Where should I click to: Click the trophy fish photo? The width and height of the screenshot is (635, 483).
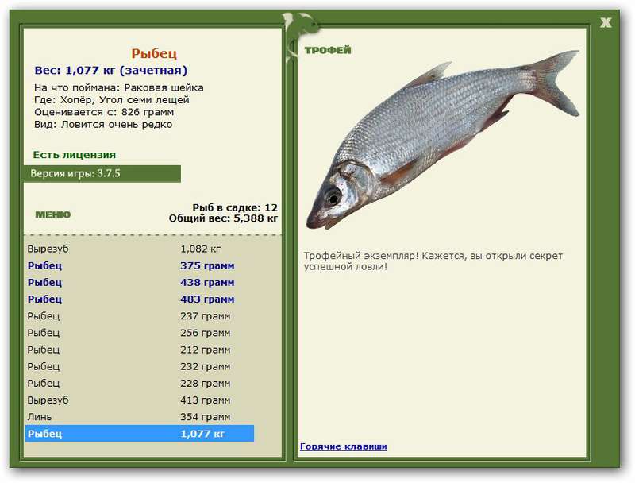click(x=443, y=140)
